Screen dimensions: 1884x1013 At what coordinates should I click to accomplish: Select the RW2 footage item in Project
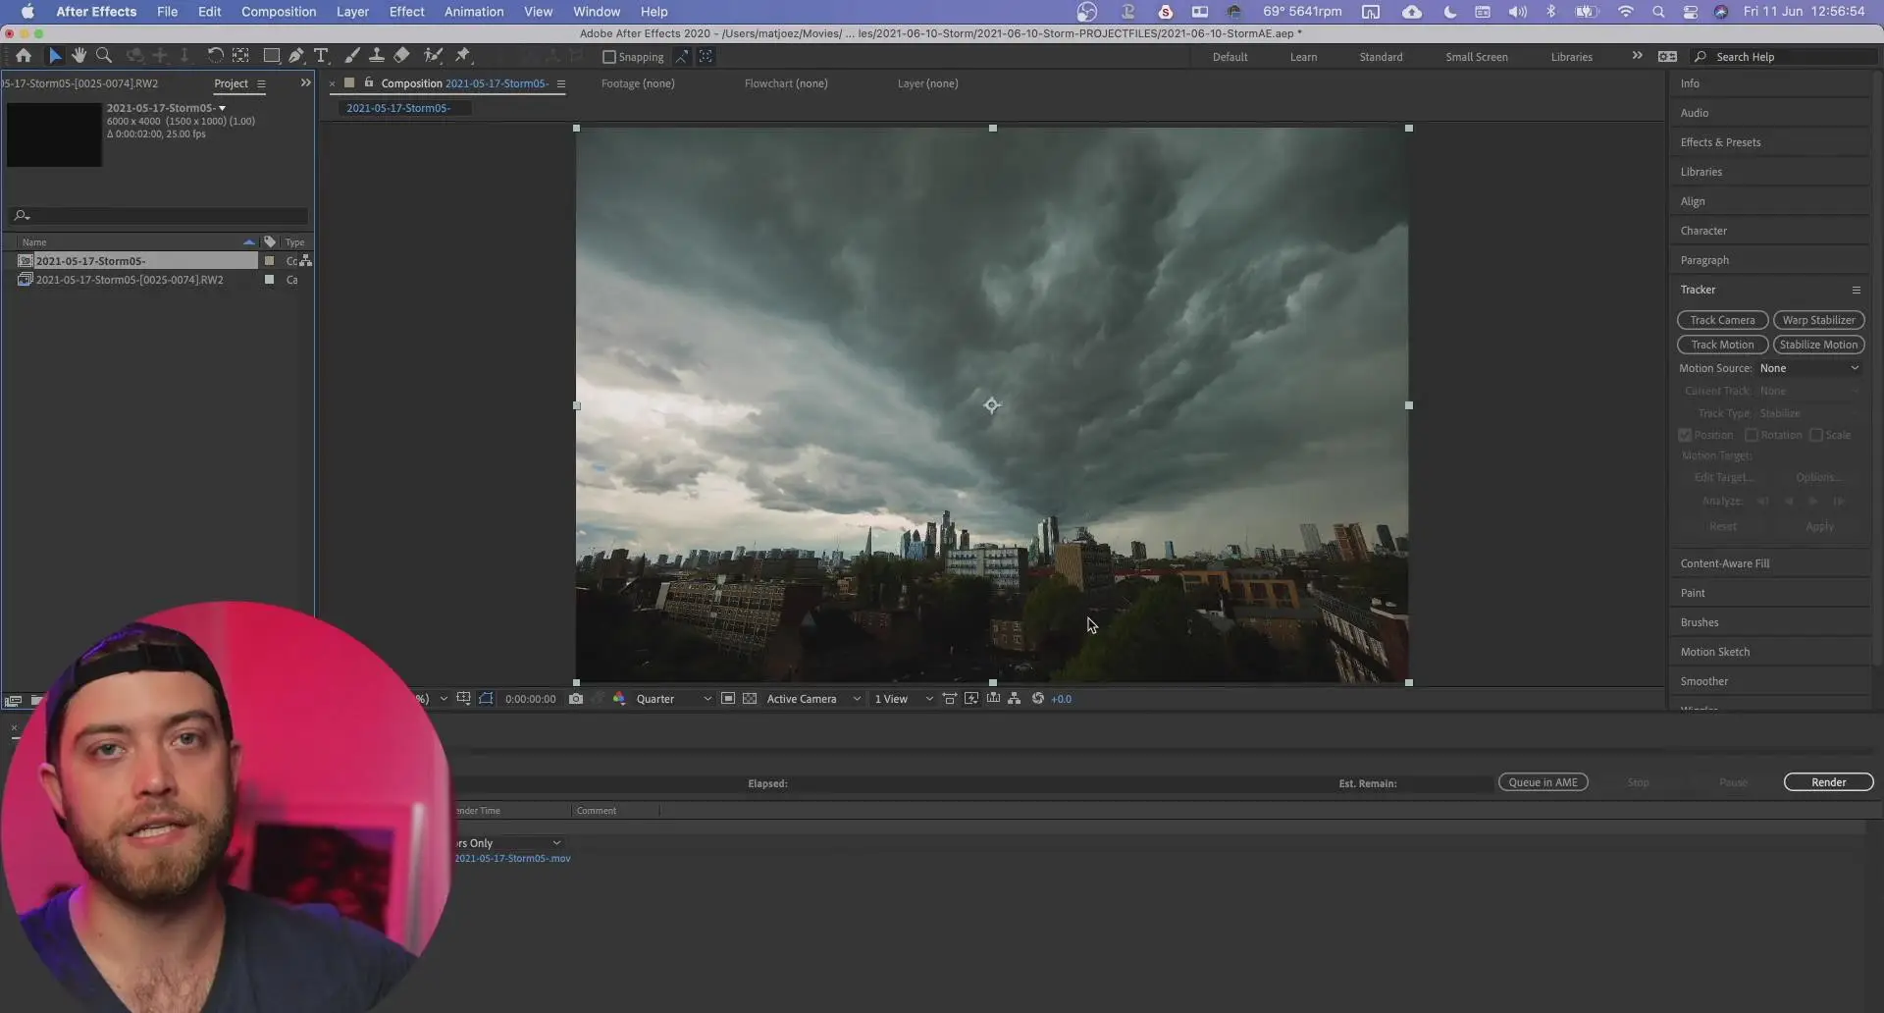(x=130, y=280)
